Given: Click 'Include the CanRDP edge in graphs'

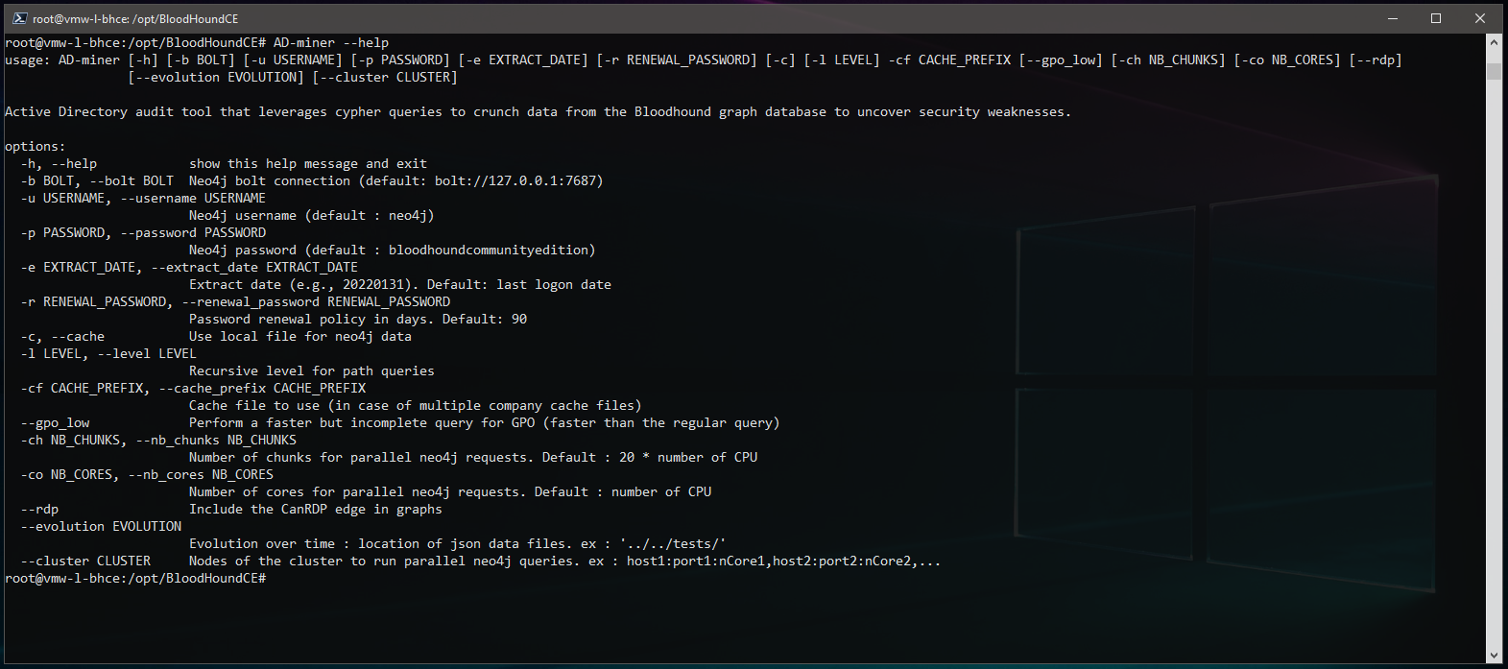Looking at the screenshot, I should (316, 509).
